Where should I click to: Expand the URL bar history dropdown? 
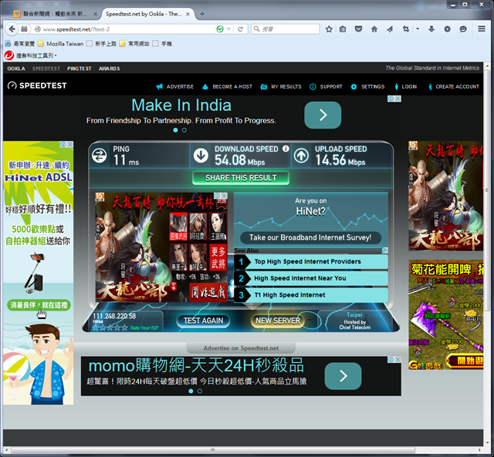(x=228, y=29)
